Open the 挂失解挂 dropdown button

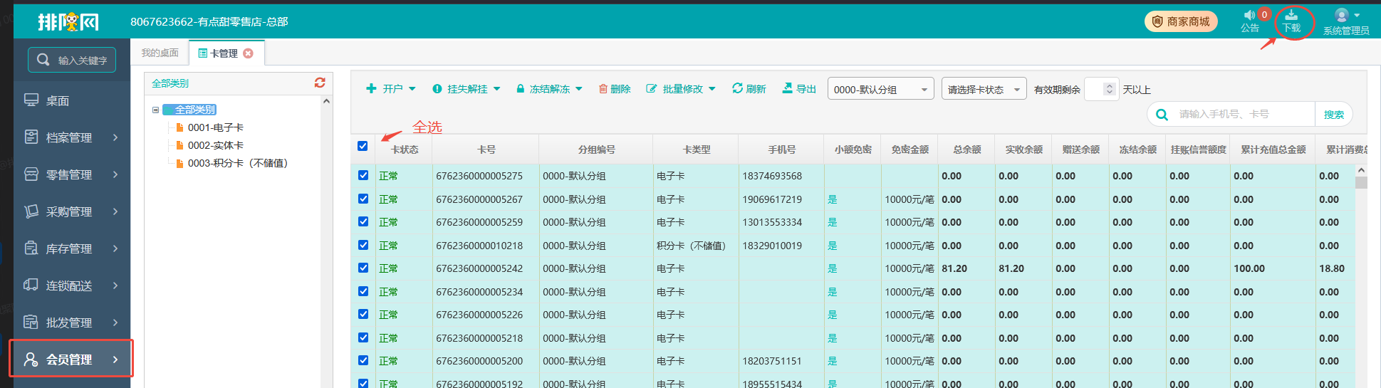[466, 89]
